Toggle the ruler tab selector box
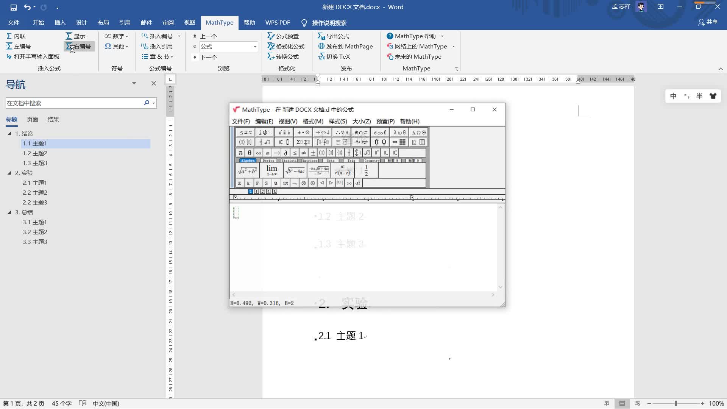The width and height of the screenshot is (727, 409). [170, 79]
